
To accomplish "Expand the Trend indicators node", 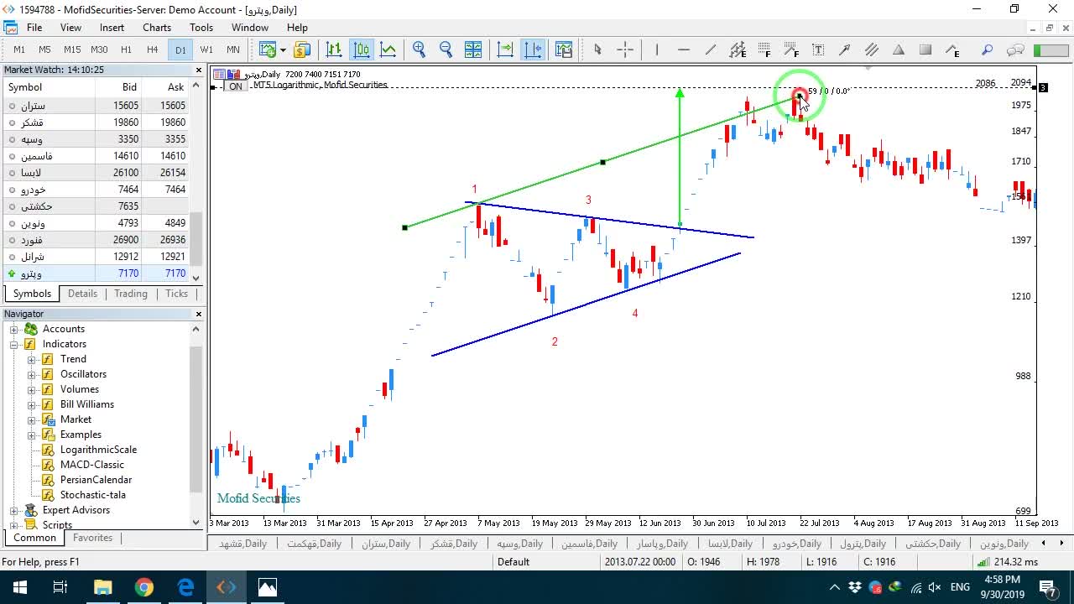I will click(31, 359).
